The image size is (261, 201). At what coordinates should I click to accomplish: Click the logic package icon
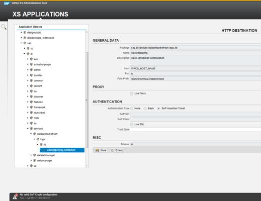click(x=38, y=139)
